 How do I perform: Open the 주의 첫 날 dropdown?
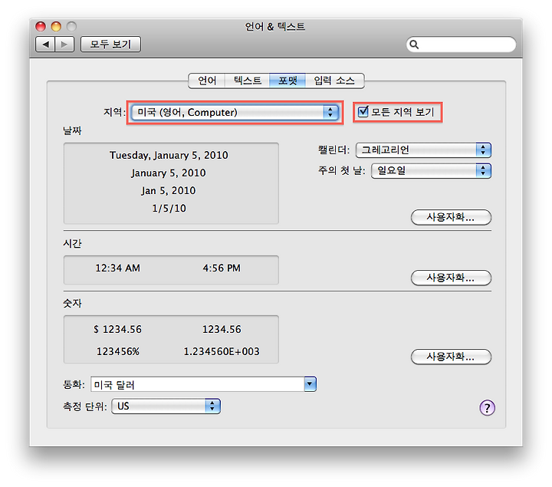click(x=431, y=171)
